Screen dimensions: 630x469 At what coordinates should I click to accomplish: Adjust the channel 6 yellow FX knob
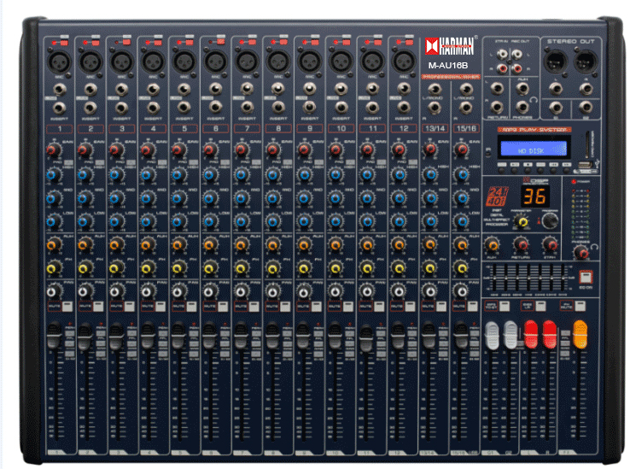[x=210, y=267]
